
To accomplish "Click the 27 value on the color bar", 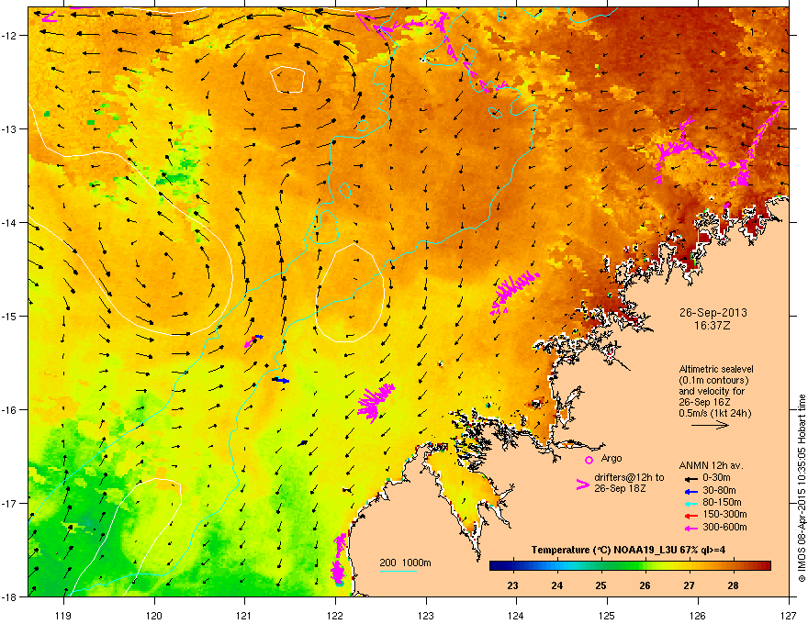I will tap(689, 585).
